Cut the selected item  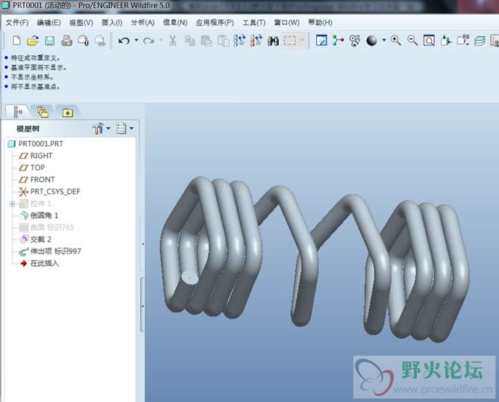pos(173,41)
